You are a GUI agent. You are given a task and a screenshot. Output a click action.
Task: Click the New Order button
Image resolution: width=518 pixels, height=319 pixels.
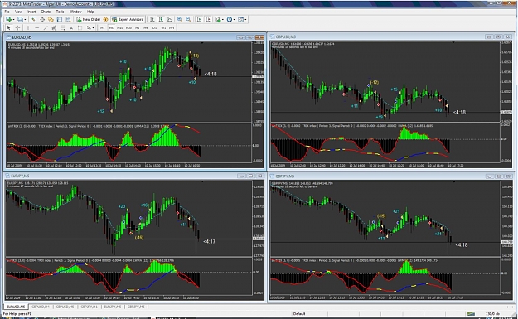coord(88,20)
